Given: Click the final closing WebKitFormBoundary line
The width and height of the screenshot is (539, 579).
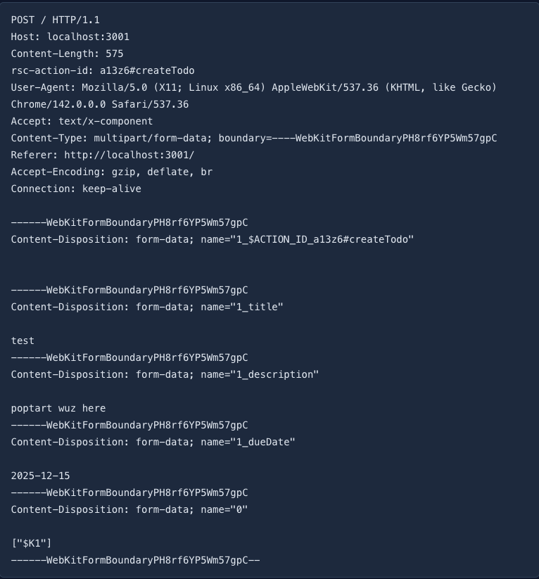Looking at the screenshot, I should pyautogui.click(x=135, y=560).
